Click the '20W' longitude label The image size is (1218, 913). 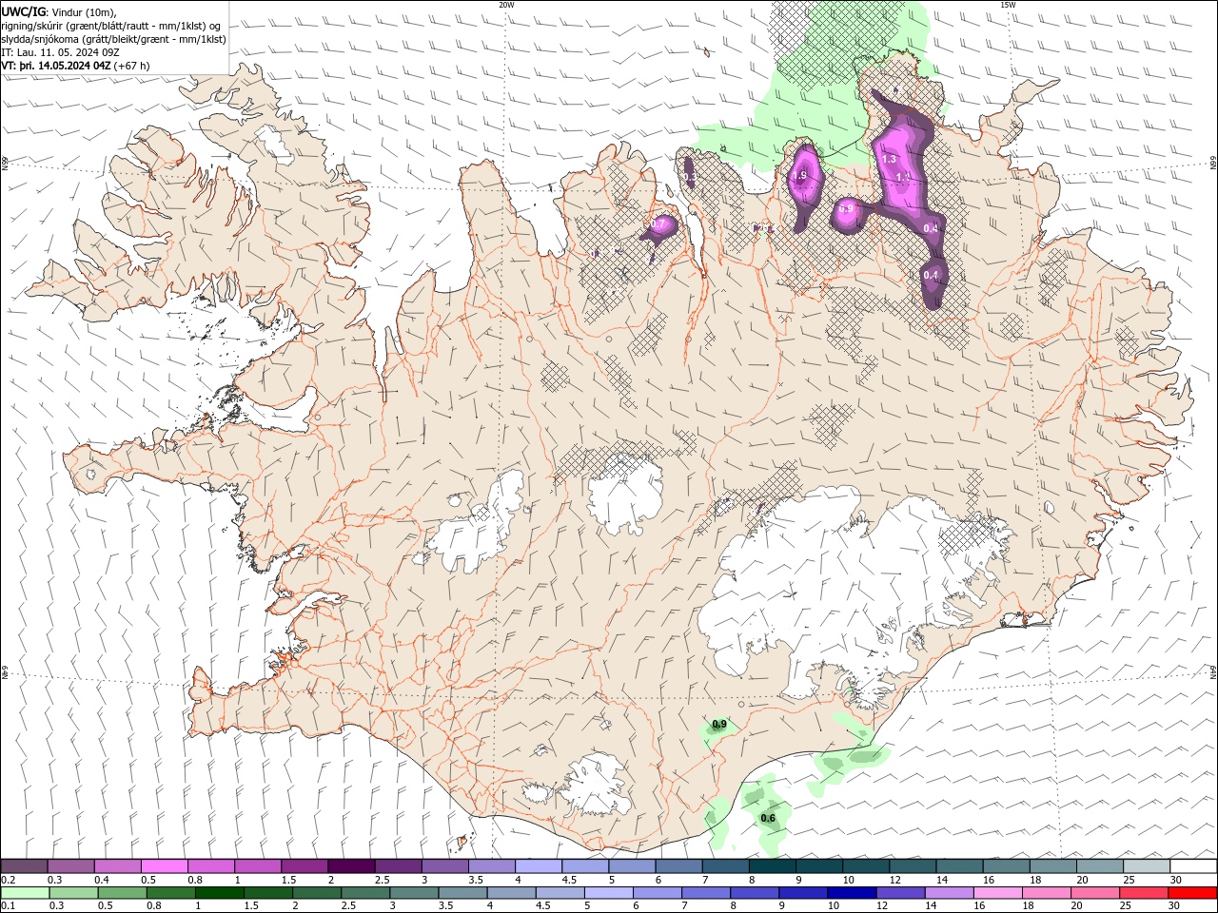(506, 5)
